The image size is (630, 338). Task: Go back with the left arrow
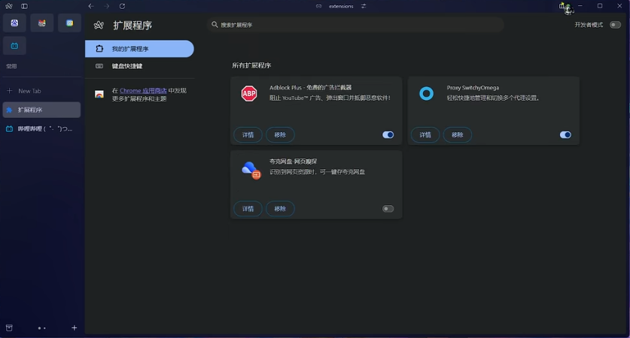tap(91, 6)
